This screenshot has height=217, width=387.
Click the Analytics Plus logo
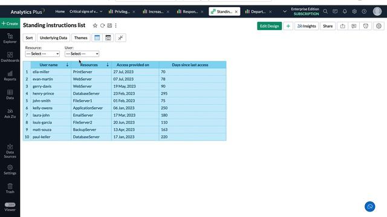tap(27, 11)
